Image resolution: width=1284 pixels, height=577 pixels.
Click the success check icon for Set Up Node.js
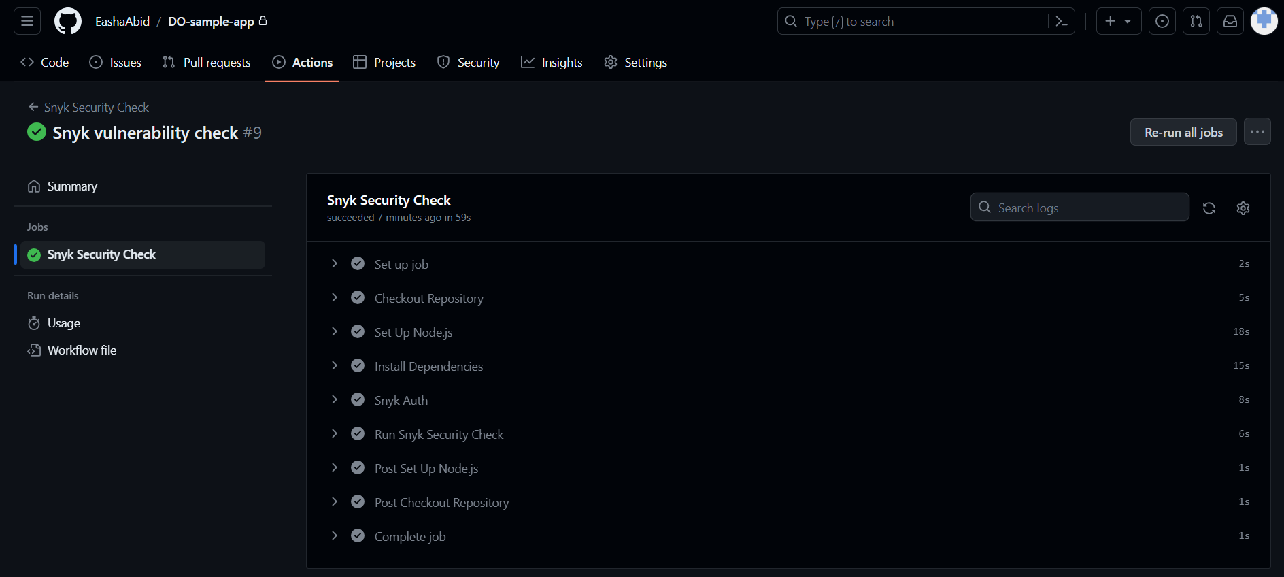(x=358, y=331)
